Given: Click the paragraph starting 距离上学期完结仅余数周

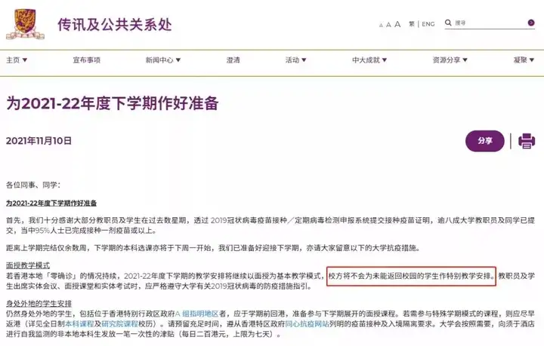Looking at the screenshot, I should (x=213, y=248).
